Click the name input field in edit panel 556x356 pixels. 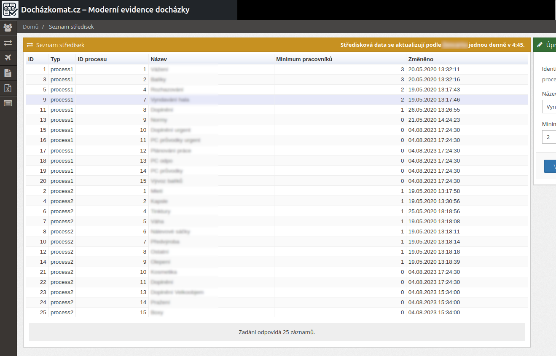tap(549, 107)
